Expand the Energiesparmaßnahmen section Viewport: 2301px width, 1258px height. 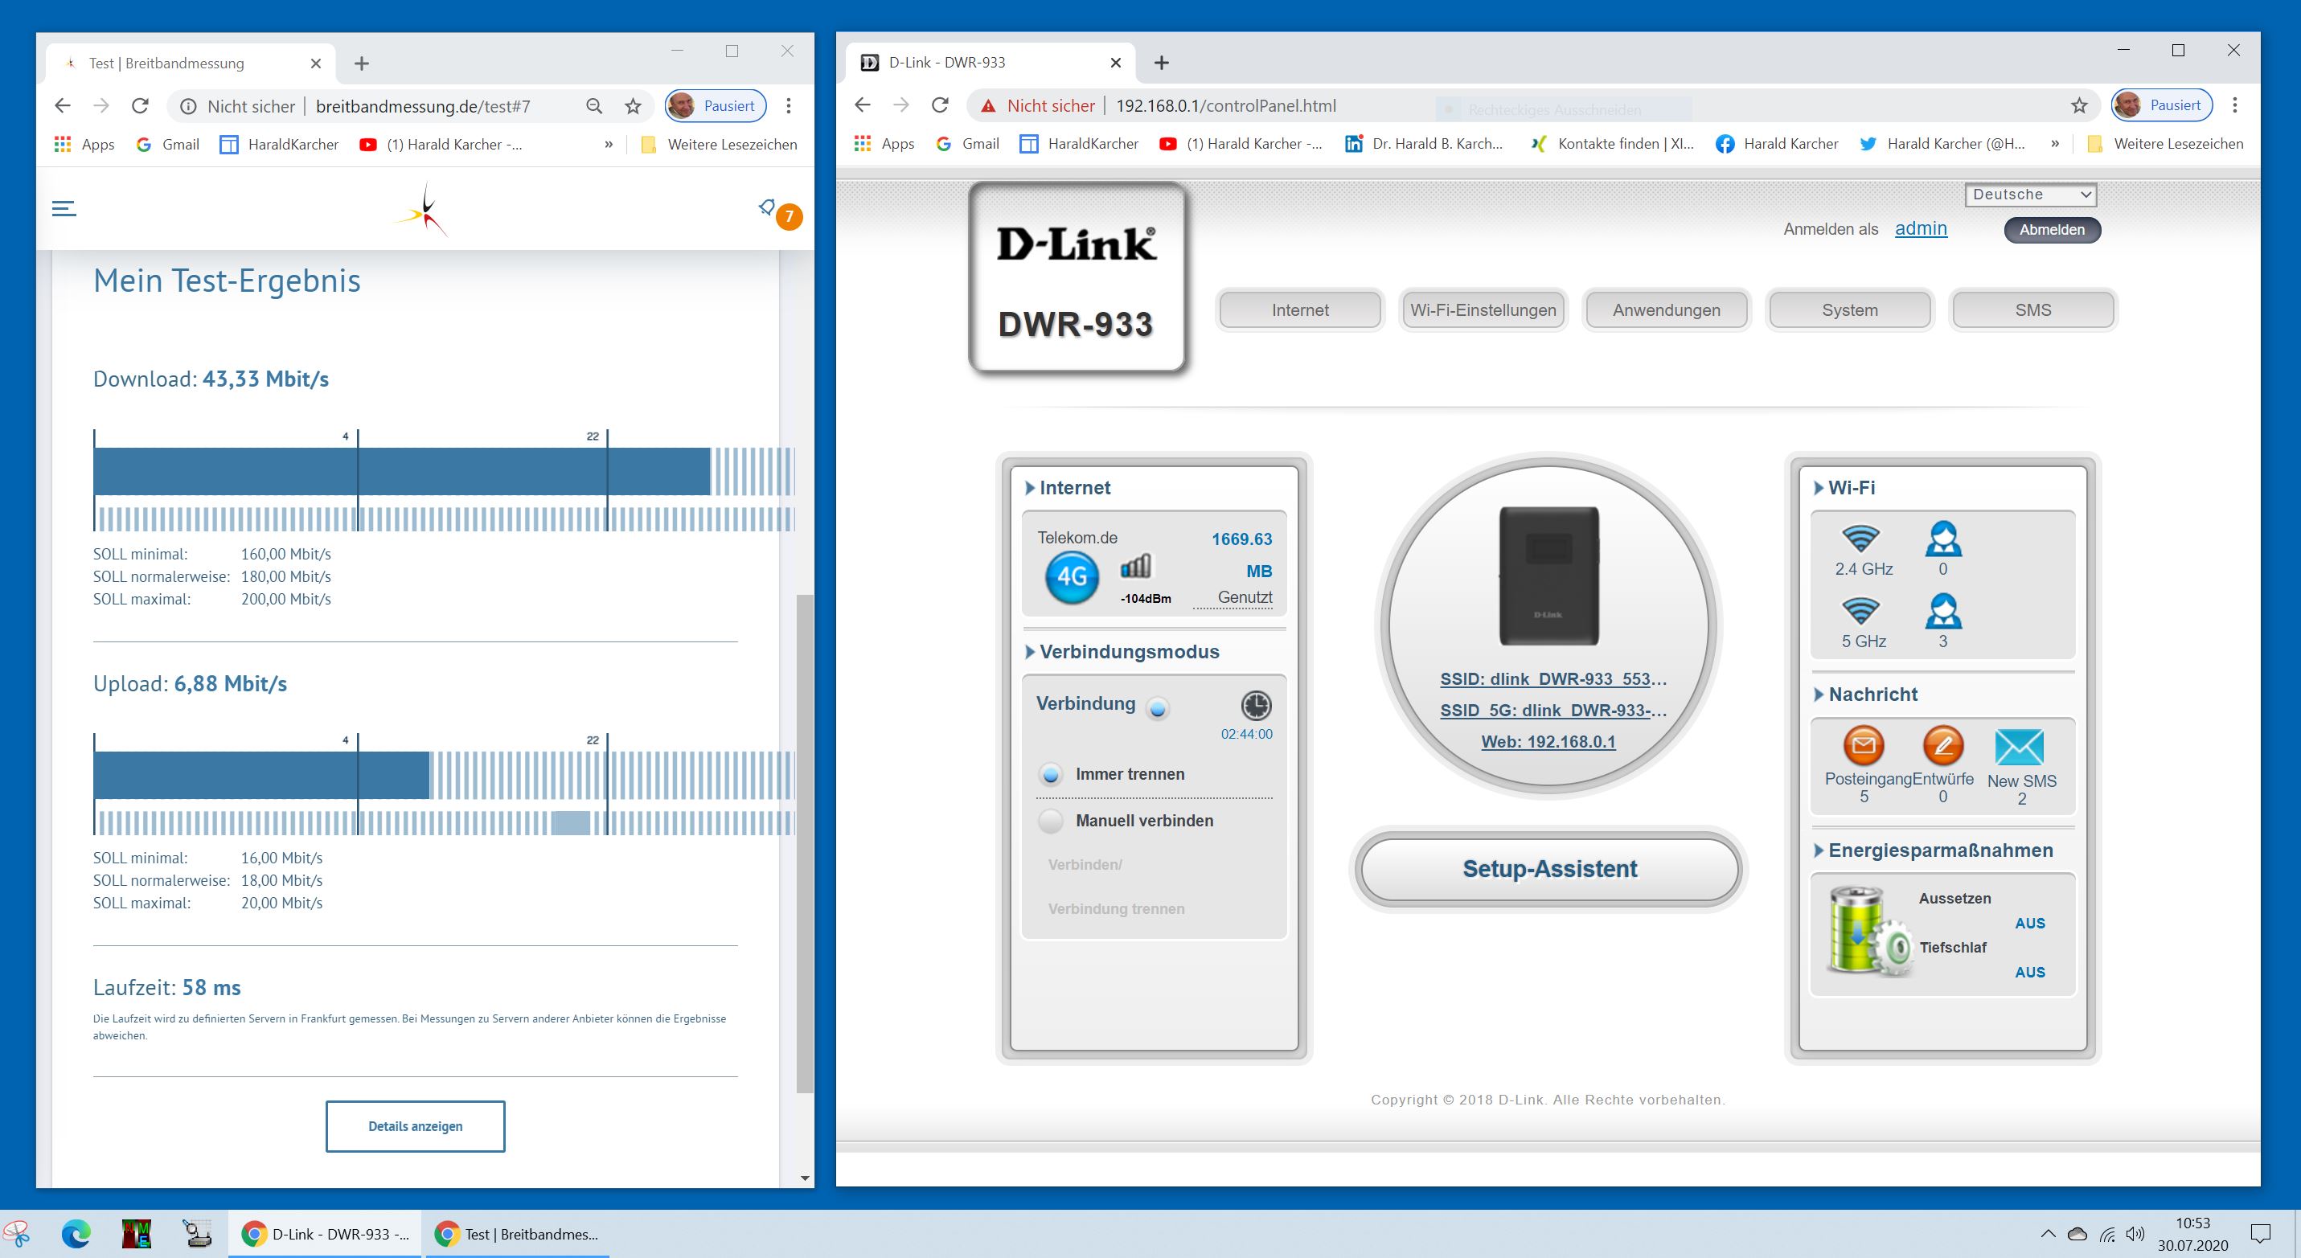(1939, 850)
